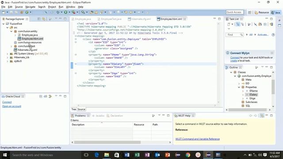Click Open an account link
This screenshot has height=159, width=283.
[x=12, y=106]
